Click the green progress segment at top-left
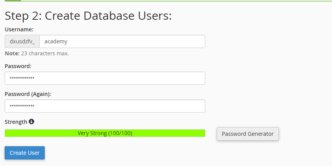The image size is (332, 166). point(13,1)
